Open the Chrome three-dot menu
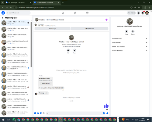This screenshot has width=152, height=122. (x=149, y=7)
